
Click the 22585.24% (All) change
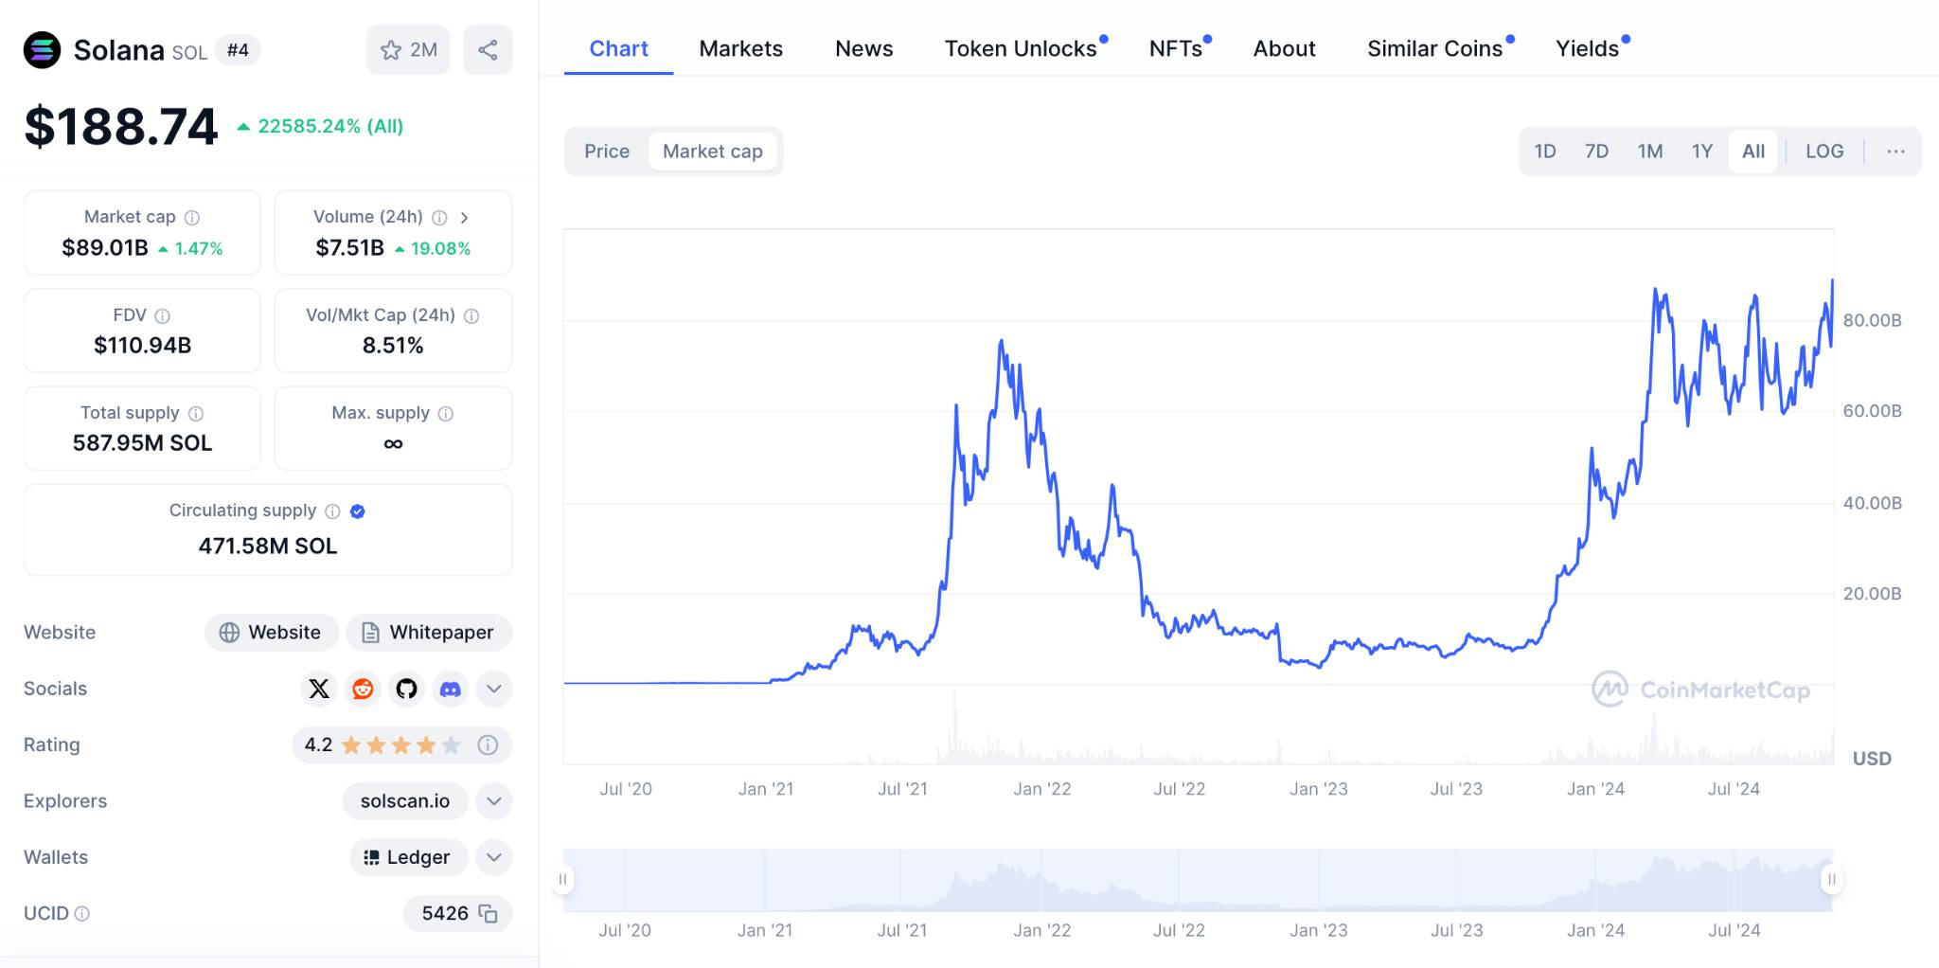click(320, 126)
